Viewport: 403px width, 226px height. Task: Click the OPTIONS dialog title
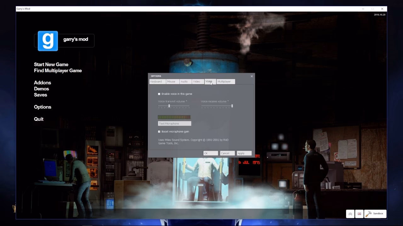156,76
